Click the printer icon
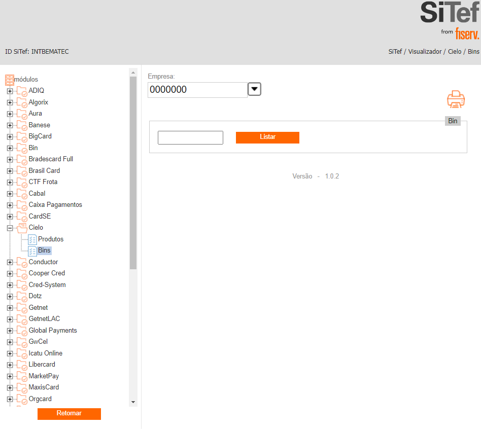The image size is (481, 429). [456, 99]
